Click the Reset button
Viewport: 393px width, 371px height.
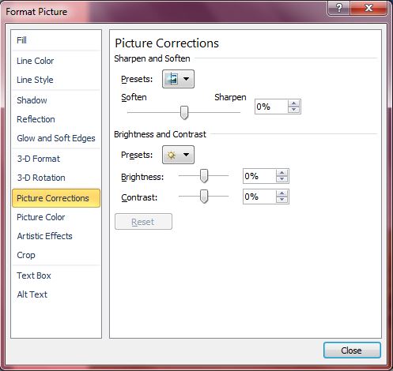click(143, 222)
